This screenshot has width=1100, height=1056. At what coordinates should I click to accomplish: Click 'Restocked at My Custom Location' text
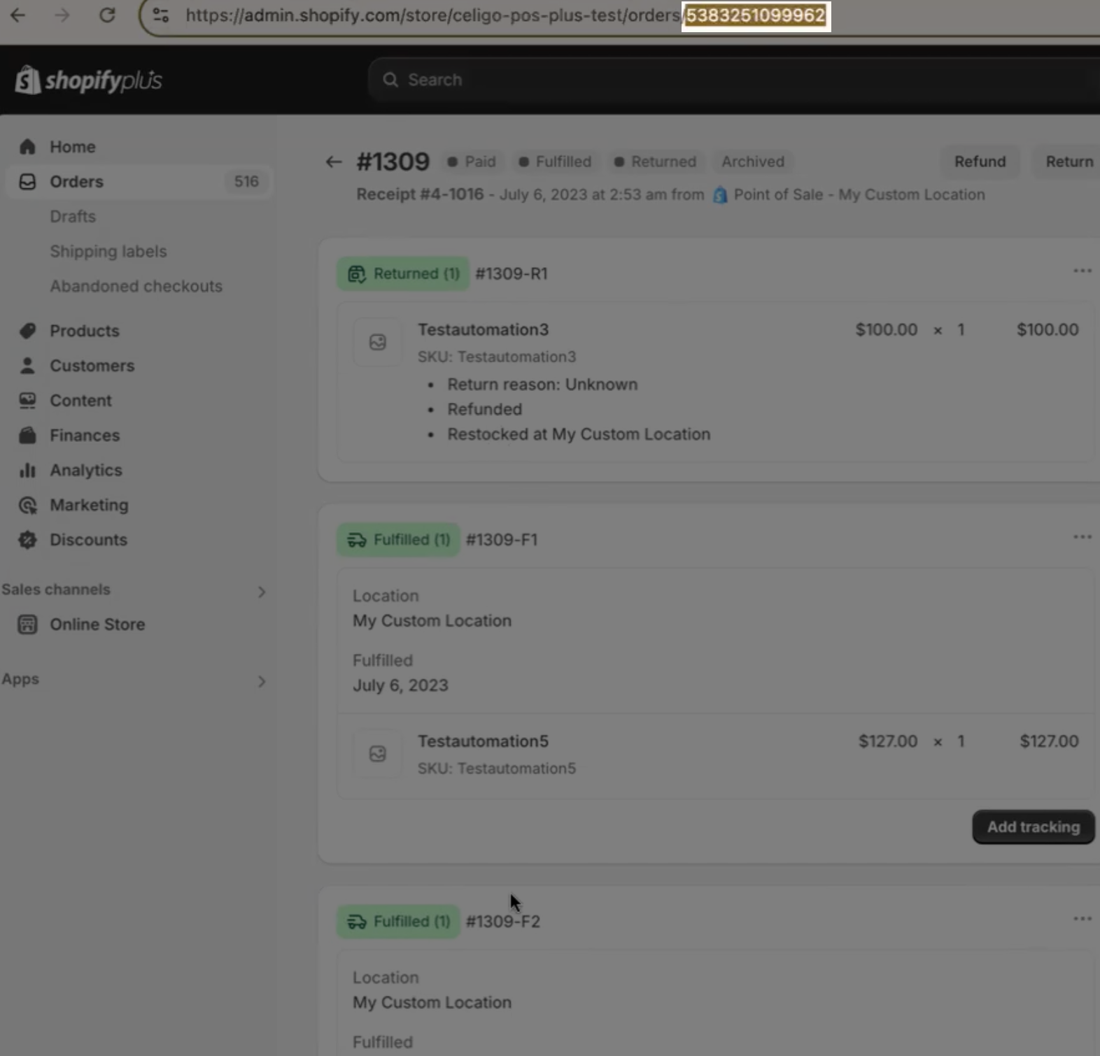pos(579,434)
